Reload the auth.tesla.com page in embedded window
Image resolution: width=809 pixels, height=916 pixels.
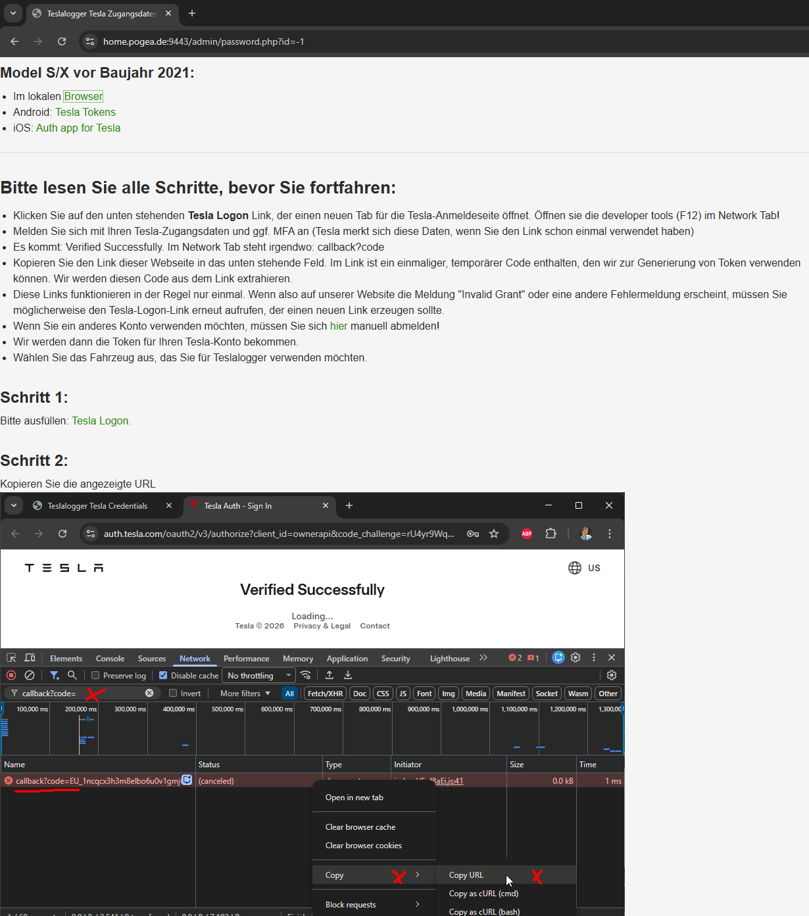pos(62,534)
